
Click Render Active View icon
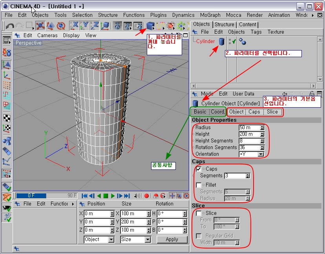click(x=118, y=26)
